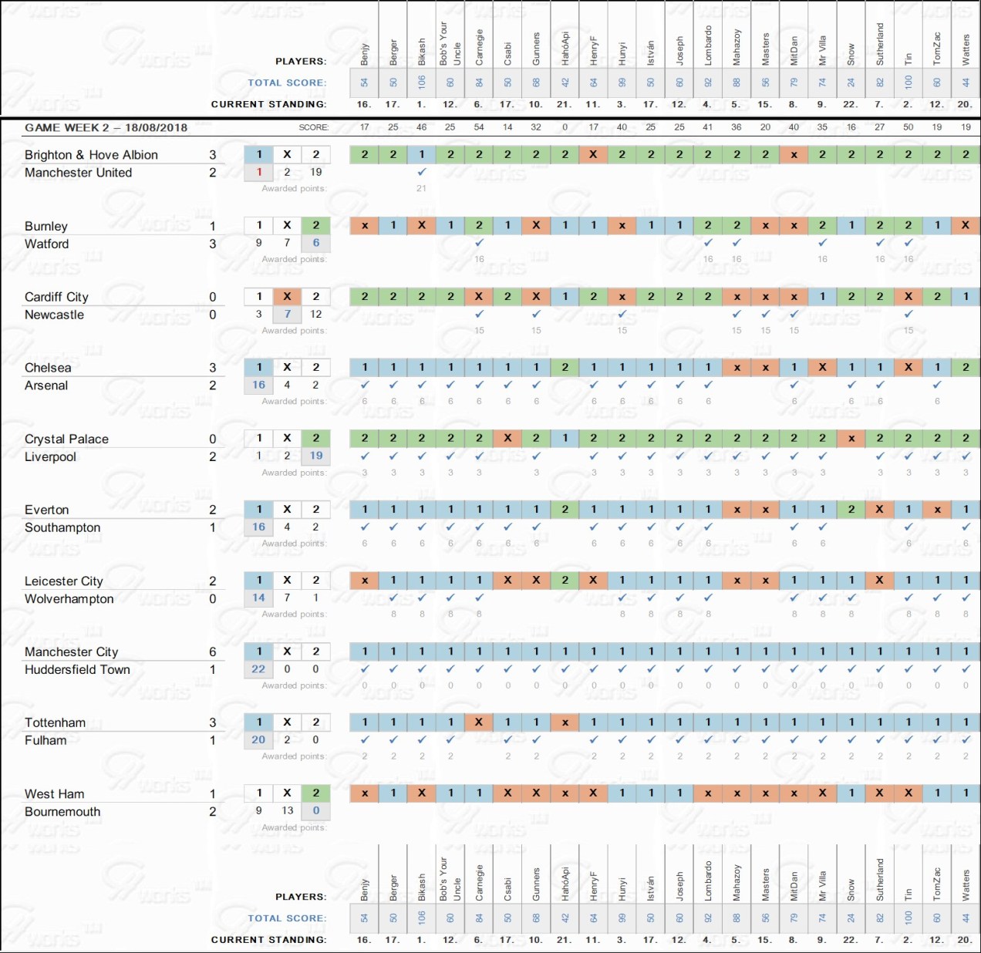This screenshot has width=981, height=953.
Task: Click Carnegie's checkmark in the Burnley vs Watford row
Action: pyautogui.click(x=479, y=243)
